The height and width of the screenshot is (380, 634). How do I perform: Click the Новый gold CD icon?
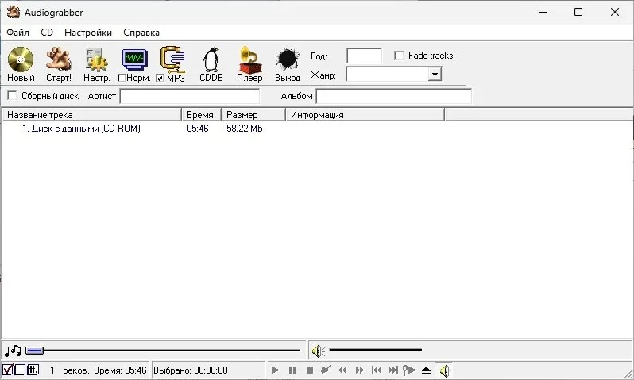21,59
